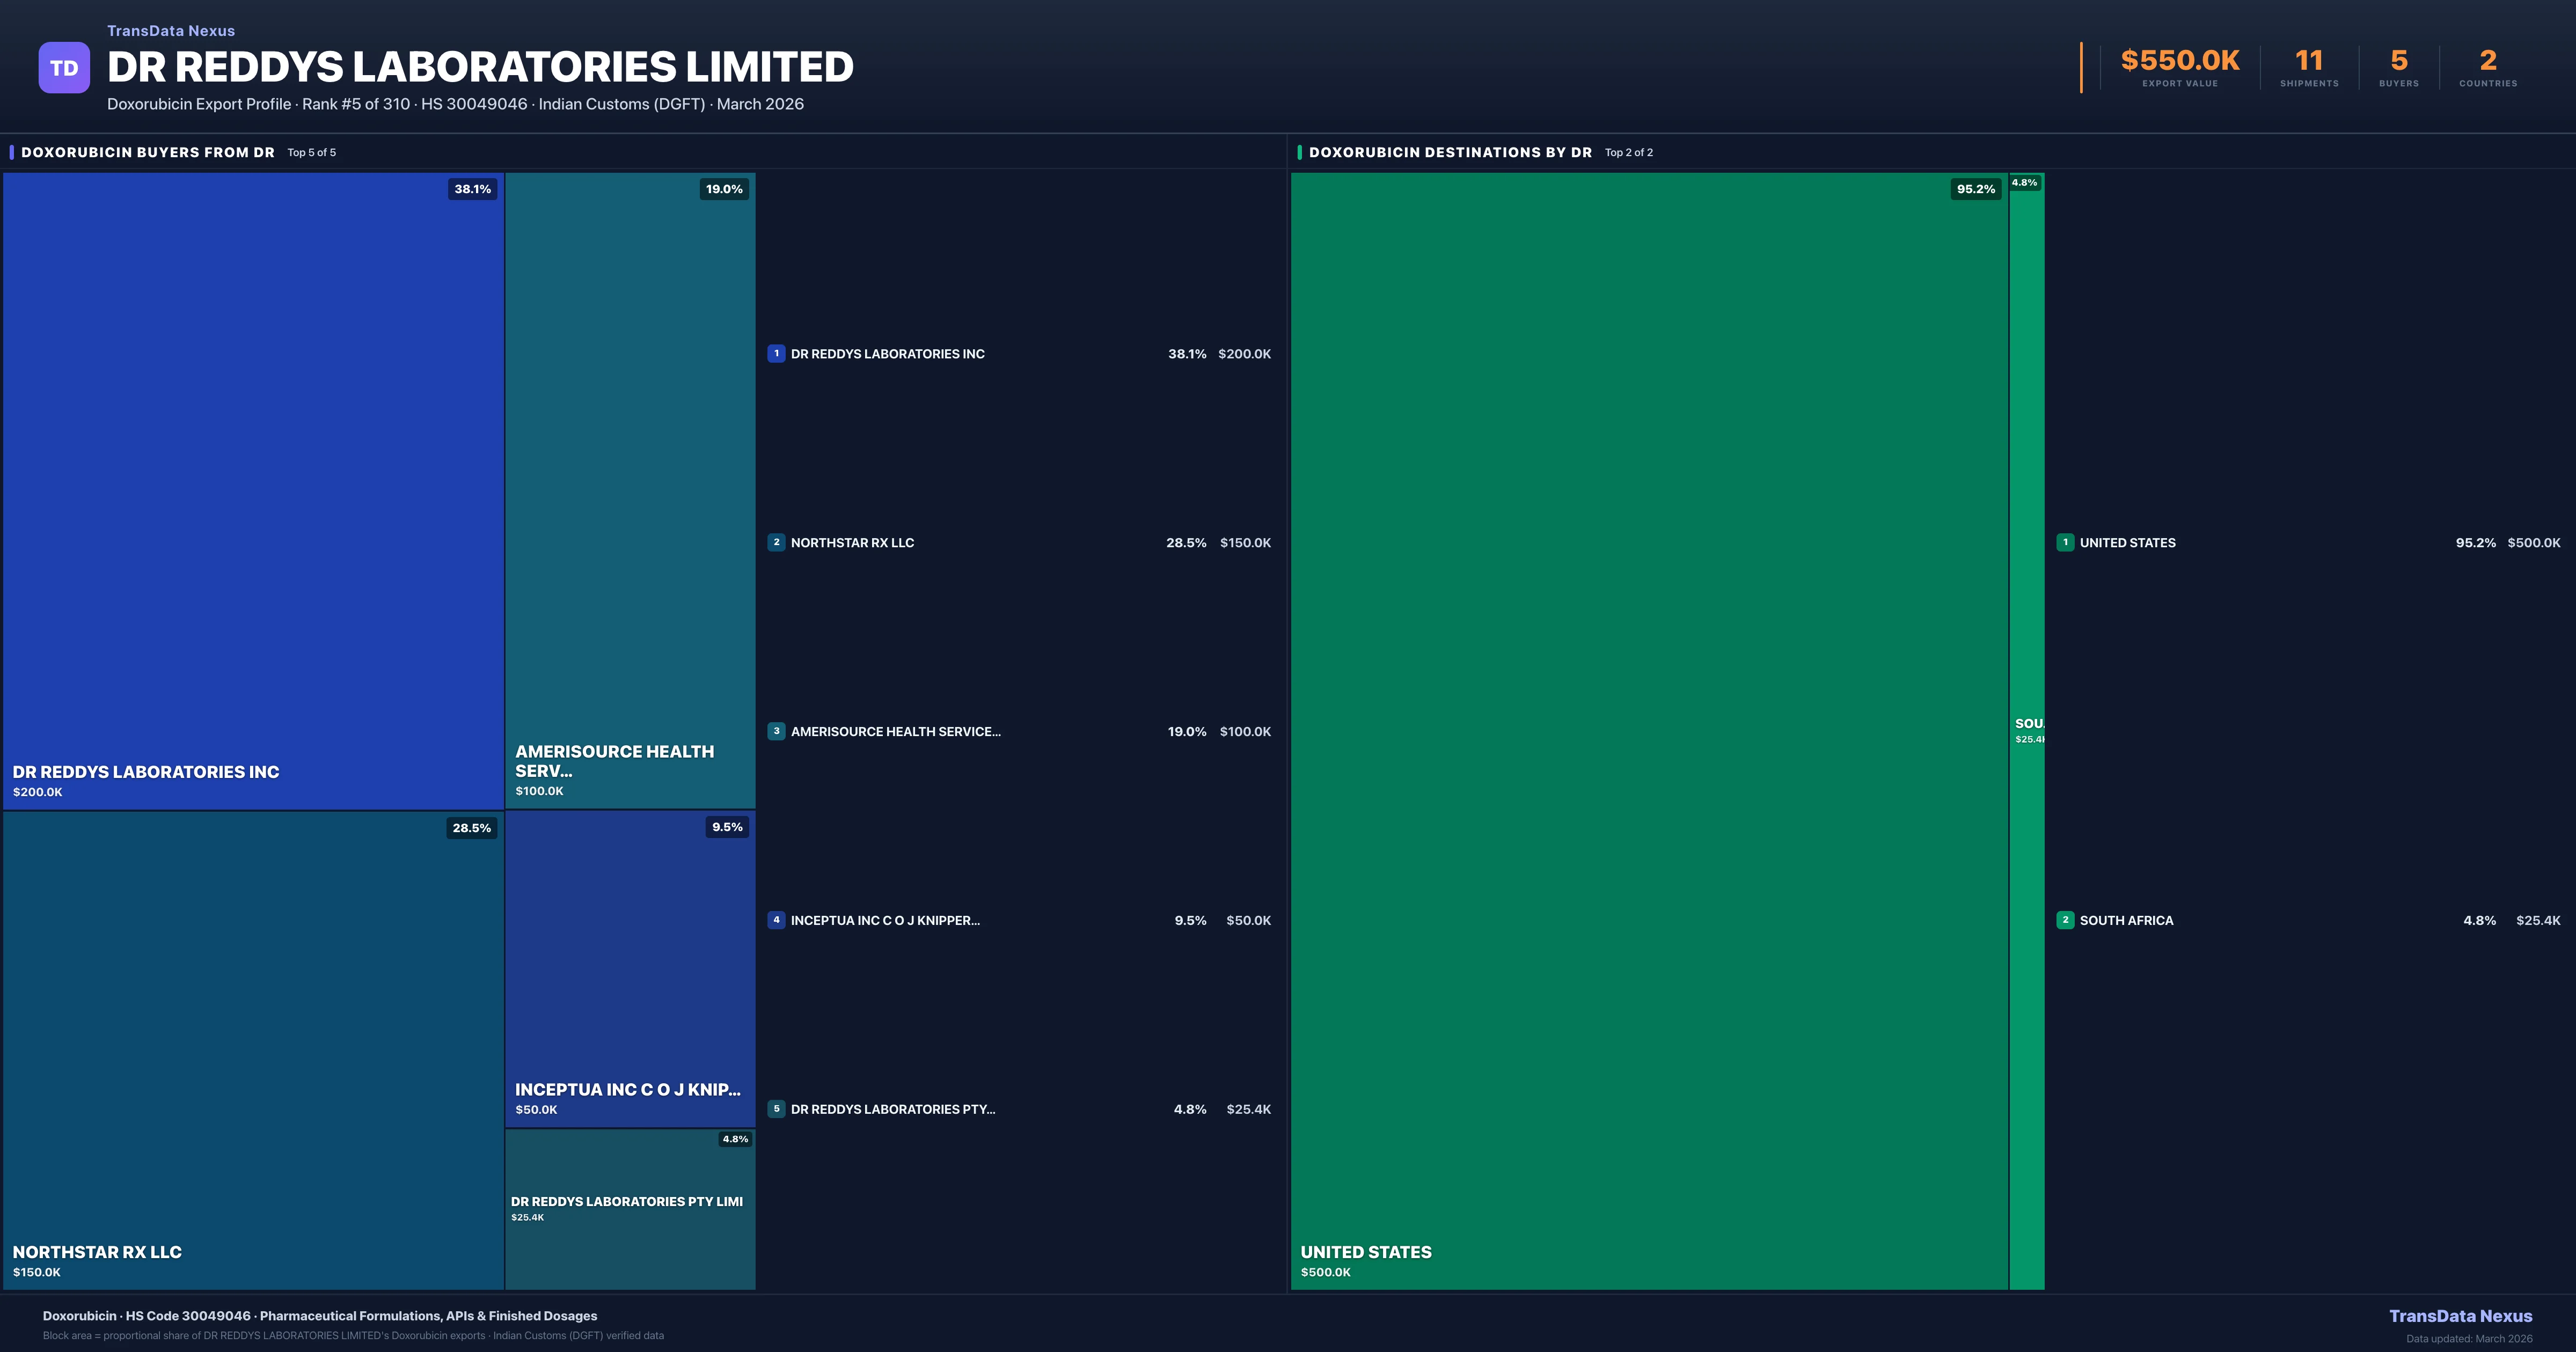The width and height of the screenshot is (2576, 1352).
Task: Click green rank badge 1 beside UNITED STATES
Action: point(2065,542)
